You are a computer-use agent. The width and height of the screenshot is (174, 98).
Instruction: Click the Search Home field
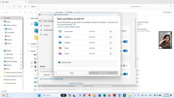pyautogui.click(x=151, y=7)
